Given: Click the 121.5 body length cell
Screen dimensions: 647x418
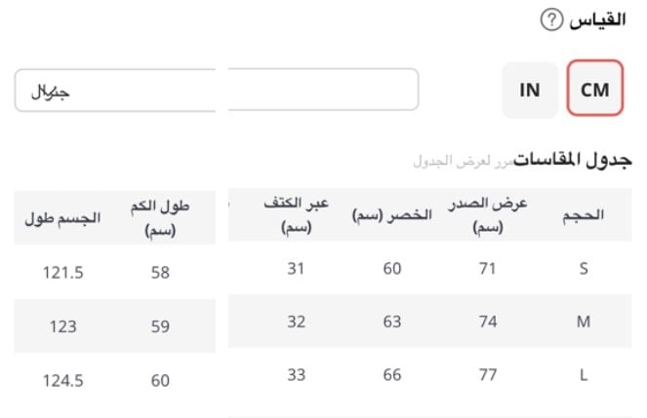Looking at the screenshot, I should 62,273.
